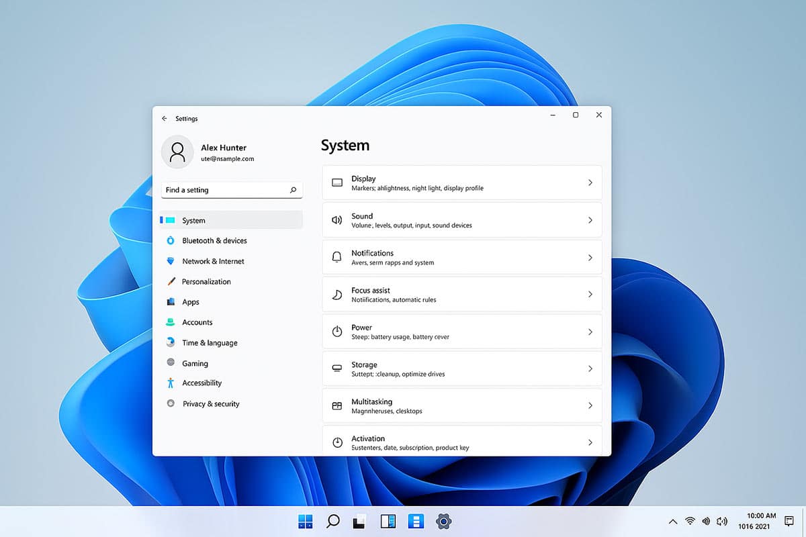Click the 10:00 AM clock in taskbar
The width and height of the screenshot is (806, 537).
761,516
